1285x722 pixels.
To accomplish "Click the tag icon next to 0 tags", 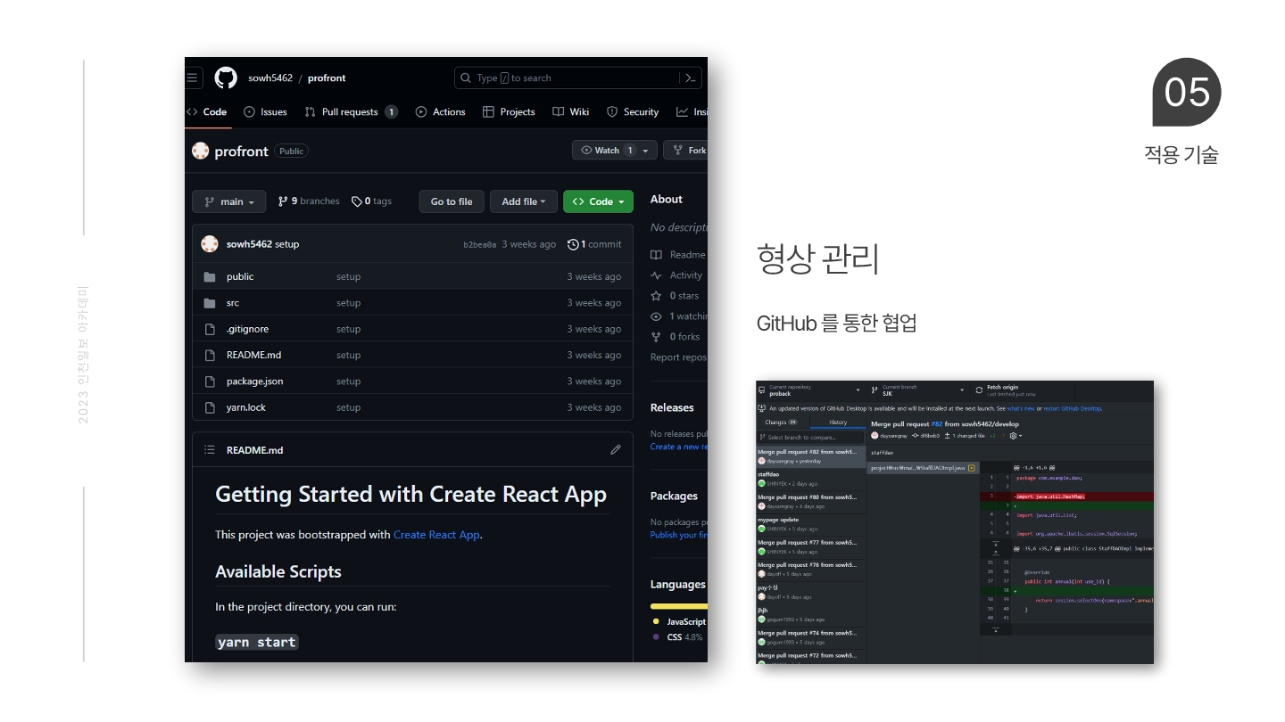I will 357,201.
